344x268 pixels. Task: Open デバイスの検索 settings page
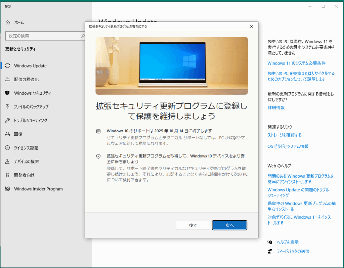[26, 162]
